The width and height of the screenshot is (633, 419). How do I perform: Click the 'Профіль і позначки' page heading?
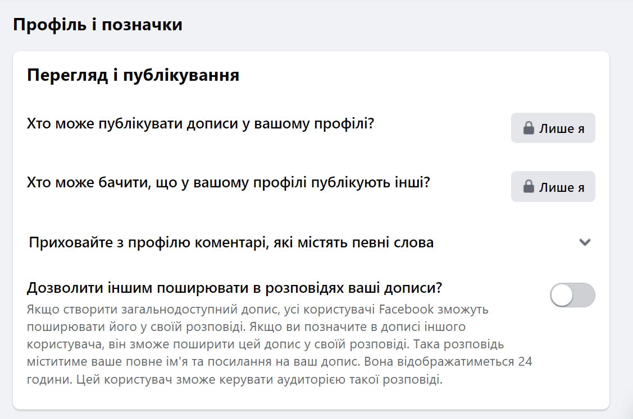click(x=97, y=25)
